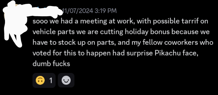218x95 pixels.
Task: Open the add reaction emoji picker
Action: [x=66, y=80]
